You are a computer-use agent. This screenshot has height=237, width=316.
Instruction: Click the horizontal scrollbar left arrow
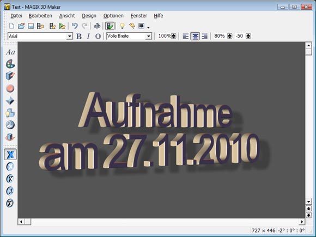pyautogui.click(x=21, y=222)
